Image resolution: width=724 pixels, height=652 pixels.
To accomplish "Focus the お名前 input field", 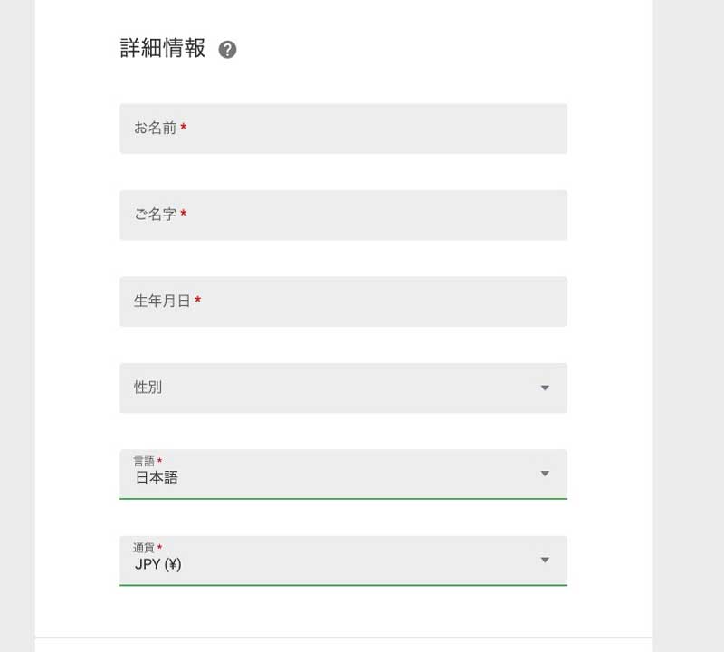I will point(343,129).
